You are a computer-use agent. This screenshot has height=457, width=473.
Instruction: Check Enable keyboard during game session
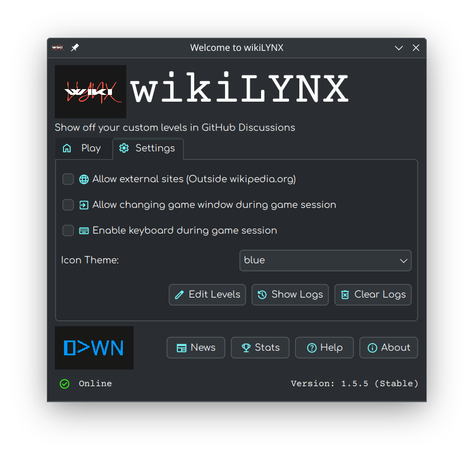point(68,231)
